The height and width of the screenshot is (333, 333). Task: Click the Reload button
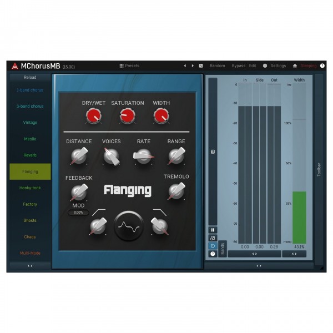[30, 77]
